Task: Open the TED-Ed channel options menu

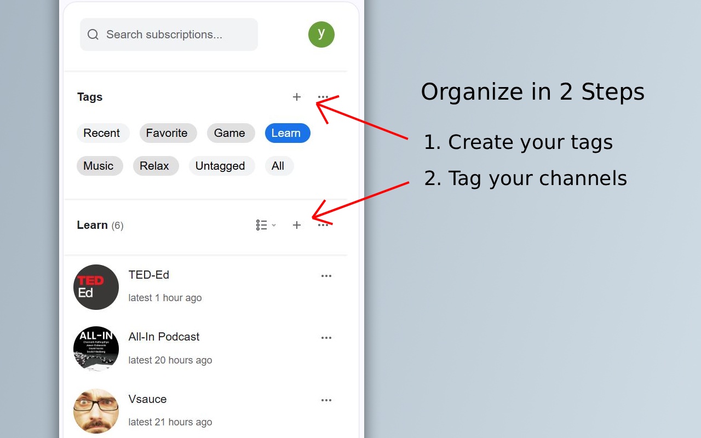Action: tap(326, 276)
